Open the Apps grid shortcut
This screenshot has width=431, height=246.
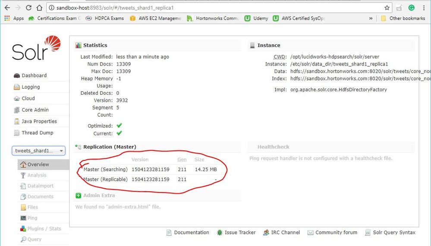click(14, 18)
